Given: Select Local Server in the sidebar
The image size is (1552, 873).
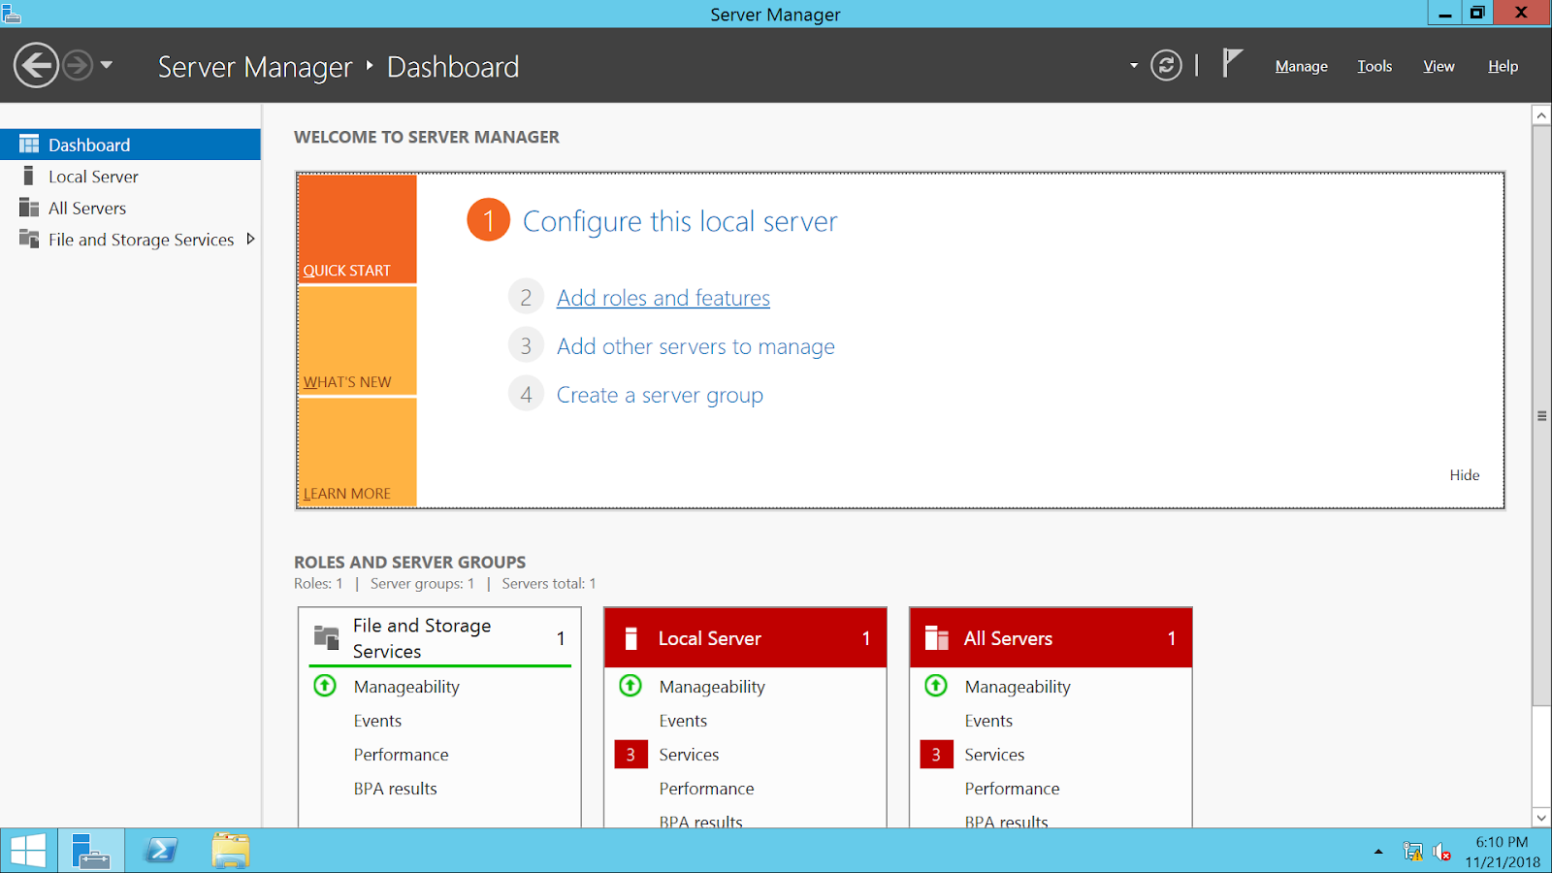Looking at the screenshot, I should [130, 177].
